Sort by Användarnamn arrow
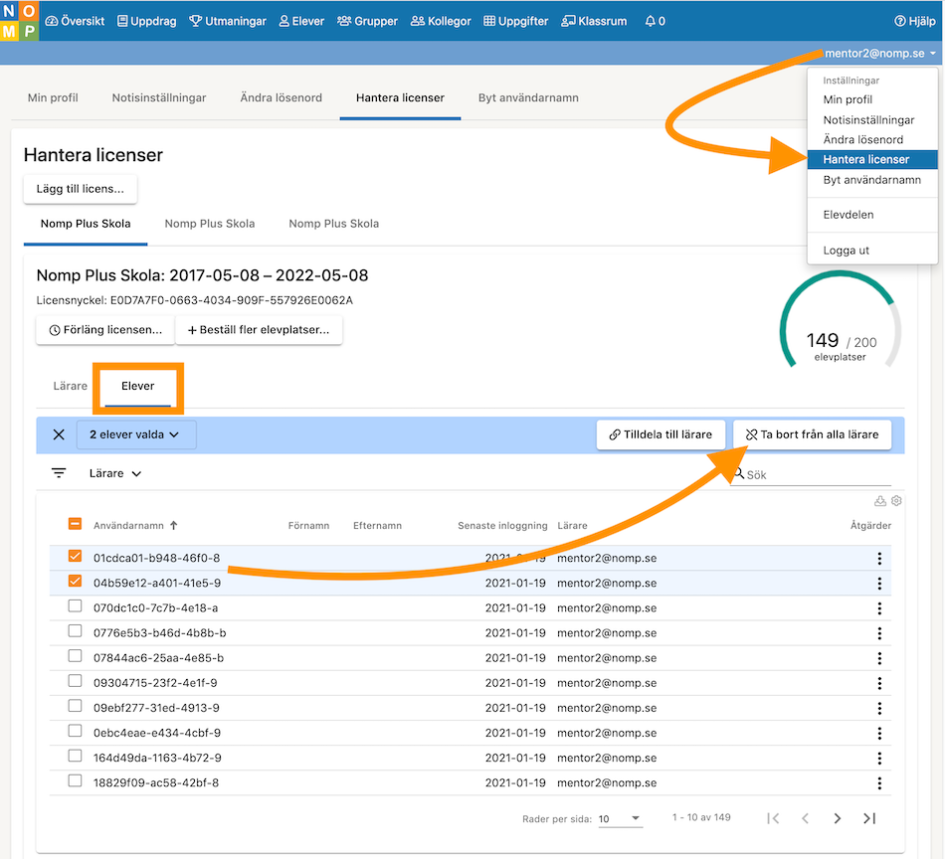 (x=173, y=525)
